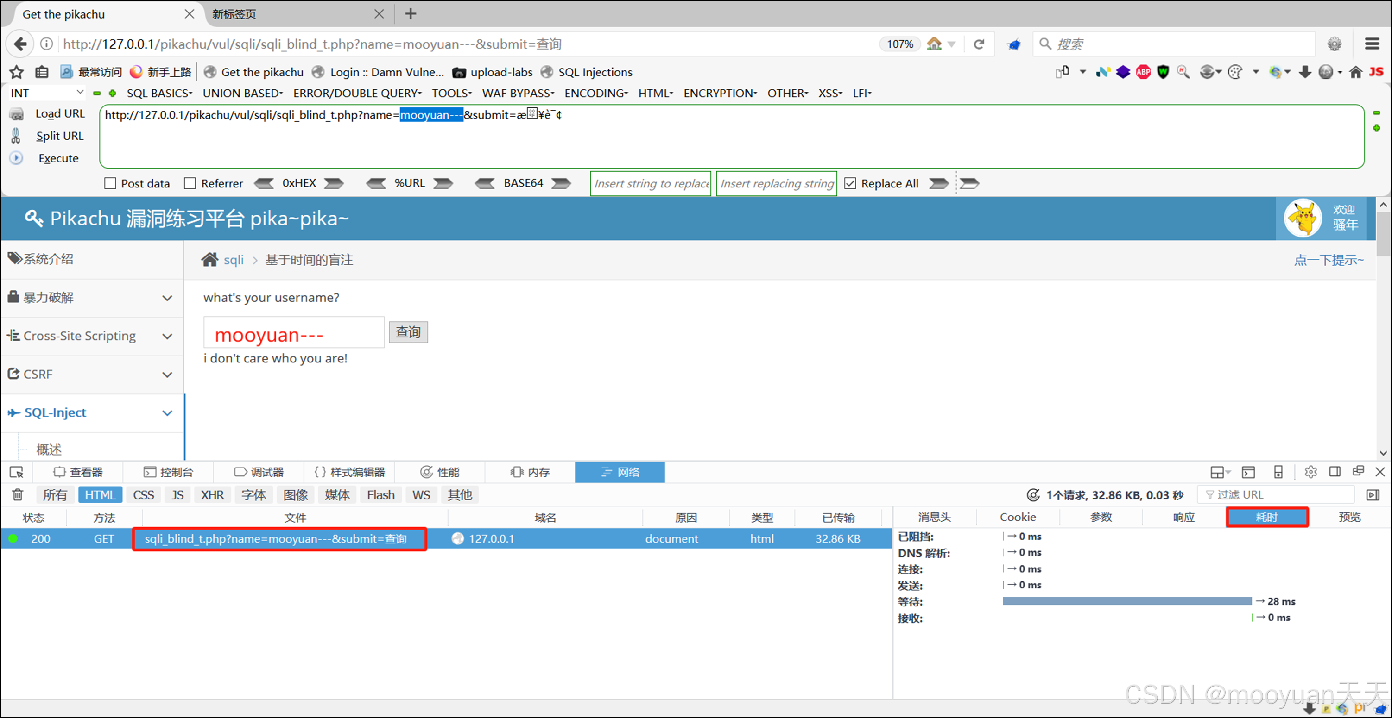This screenshot has width=1392, height=718.
Task: Click the 查询 submit button
Action: coord(408,332)
